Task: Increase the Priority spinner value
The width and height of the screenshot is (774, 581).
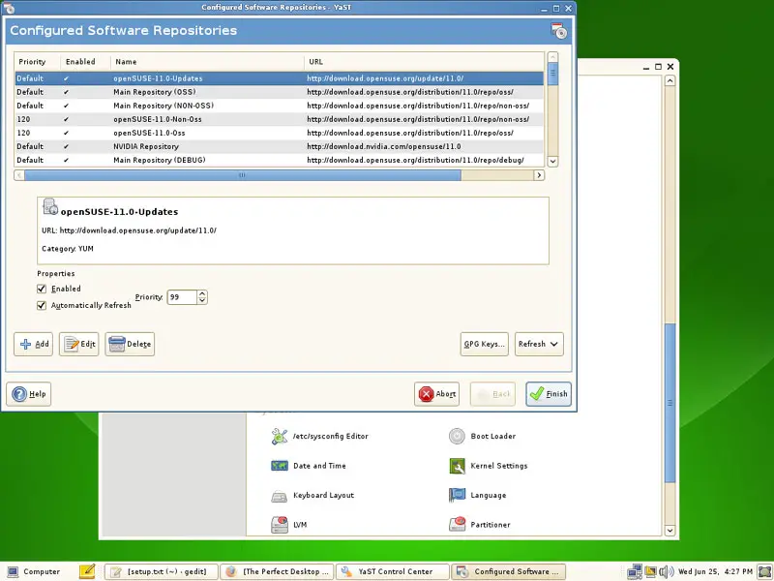Action: pos(202,293)
